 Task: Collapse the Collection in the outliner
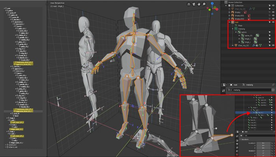pyautogui.click(x=226, y=6)
